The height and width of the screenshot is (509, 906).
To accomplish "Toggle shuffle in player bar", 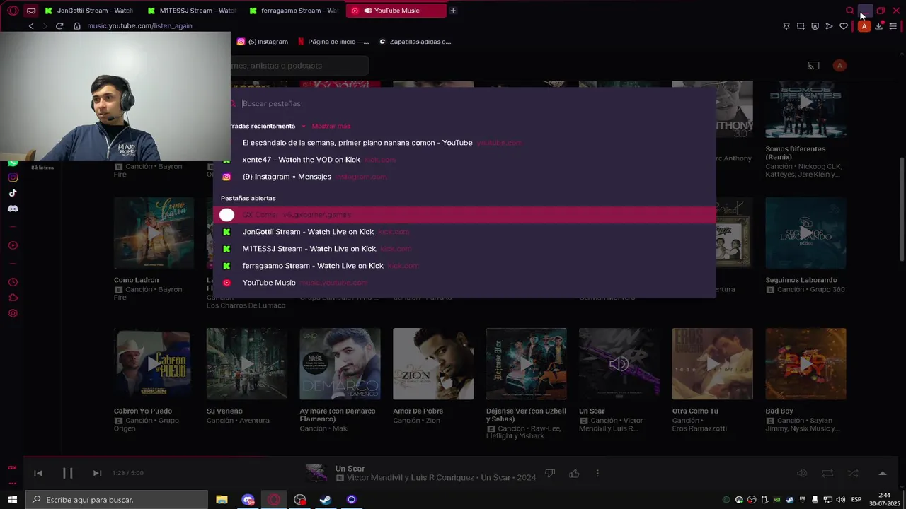I will (853, 474).
